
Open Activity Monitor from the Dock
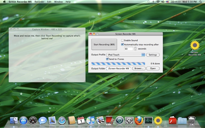[148, 120]
